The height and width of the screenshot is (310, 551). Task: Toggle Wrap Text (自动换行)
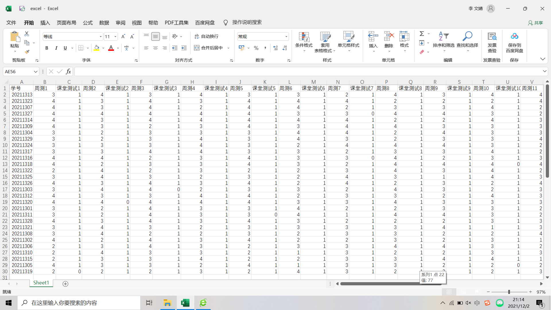coord(207,36)
